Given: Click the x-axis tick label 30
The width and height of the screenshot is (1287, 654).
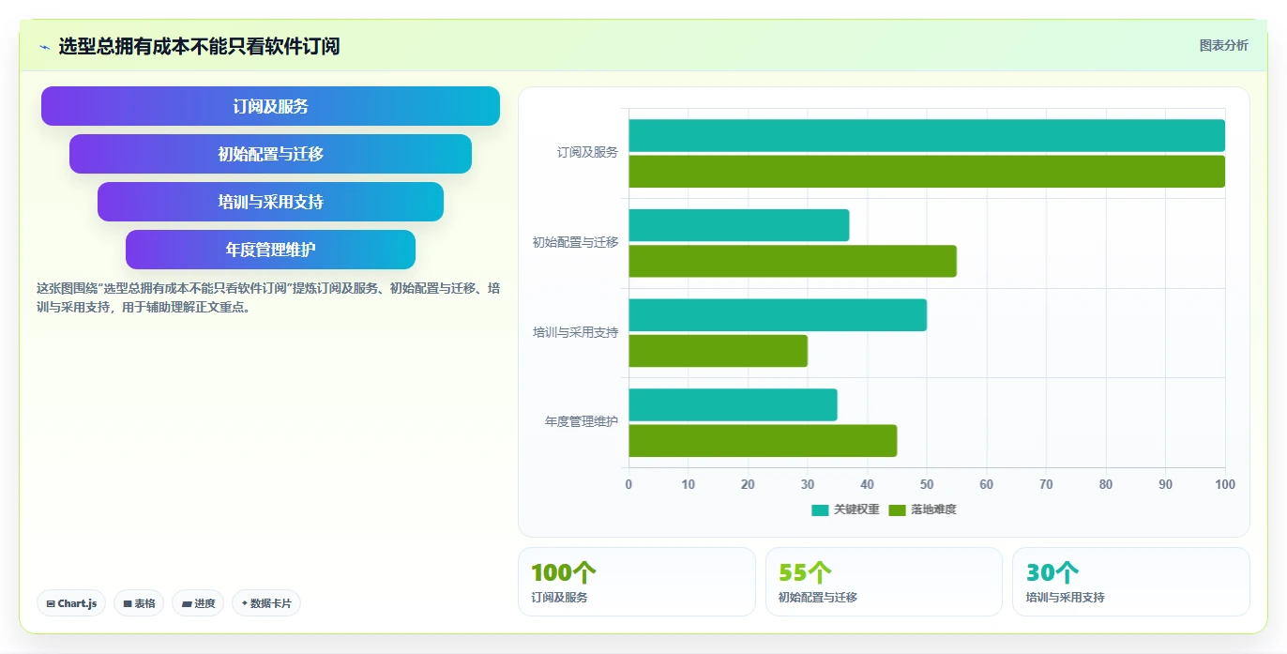Looking at the screenshot, I should click(x=808, y=484).
